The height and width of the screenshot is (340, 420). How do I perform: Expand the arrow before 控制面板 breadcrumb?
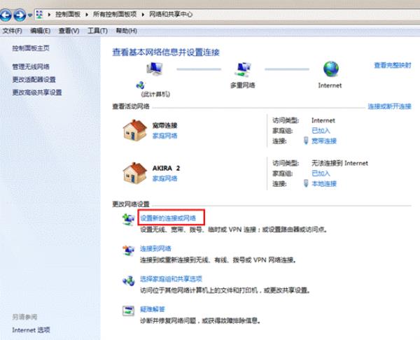click(49, 15)
